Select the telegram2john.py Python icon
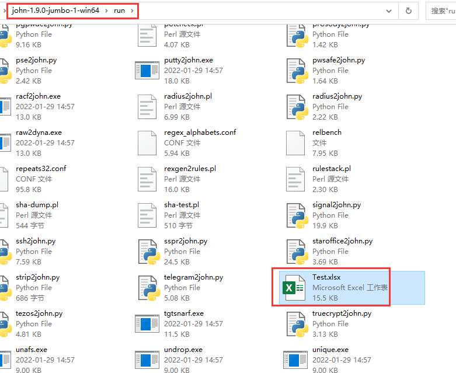 pyautogui.click(x=147, y=288)
